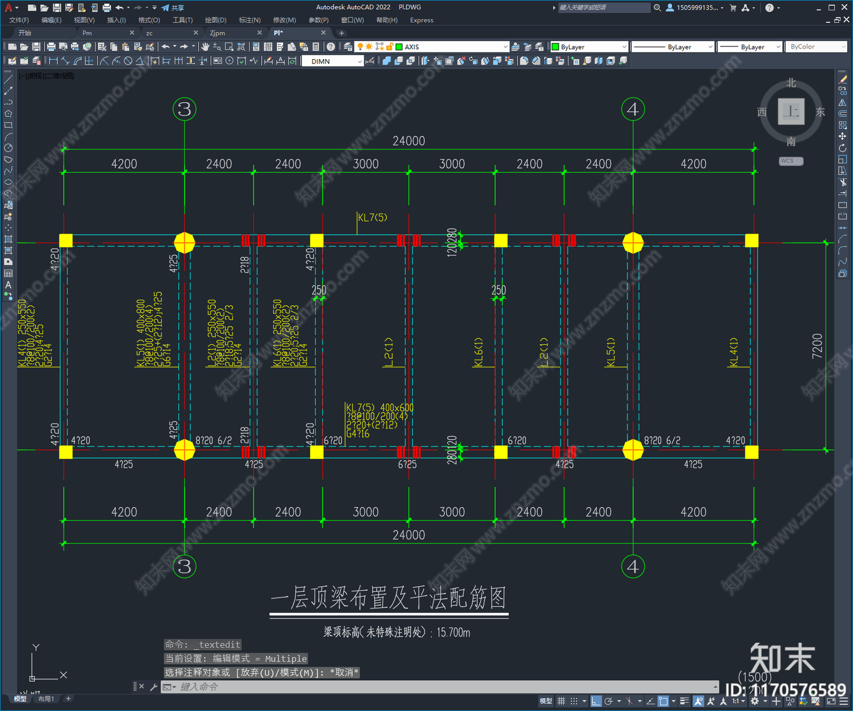
Task: Toggle grid display in status bar
Action: click(x=561, y=701)
